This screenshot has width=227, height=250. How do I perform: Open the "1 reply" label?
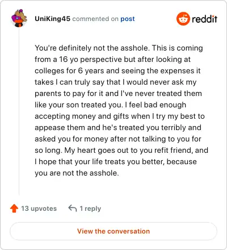pyautogui.click(x=90, y=209)
